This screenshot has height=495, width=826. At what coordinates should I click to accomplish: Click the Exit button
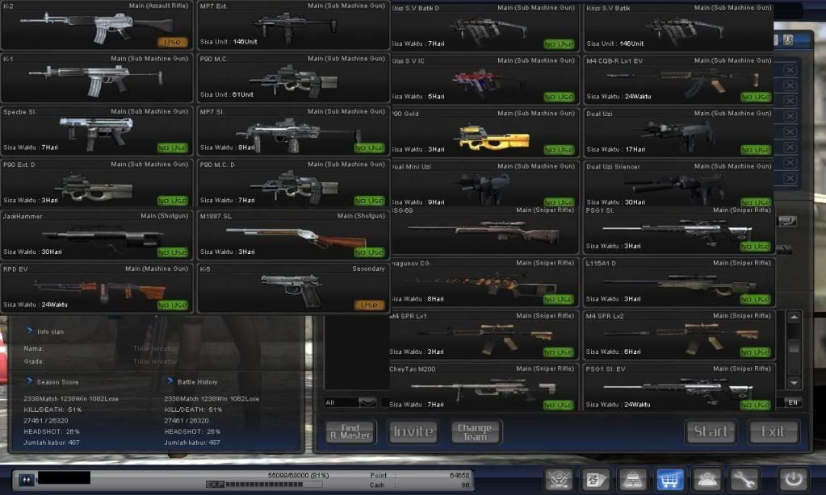coord(774,431)
